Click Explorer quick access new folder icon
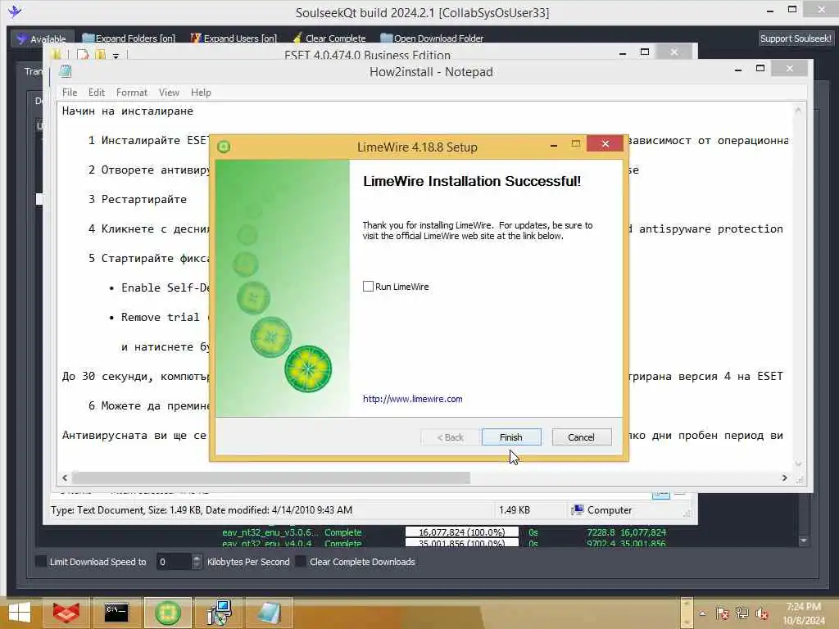839x629 pixels. pos(100,55)
